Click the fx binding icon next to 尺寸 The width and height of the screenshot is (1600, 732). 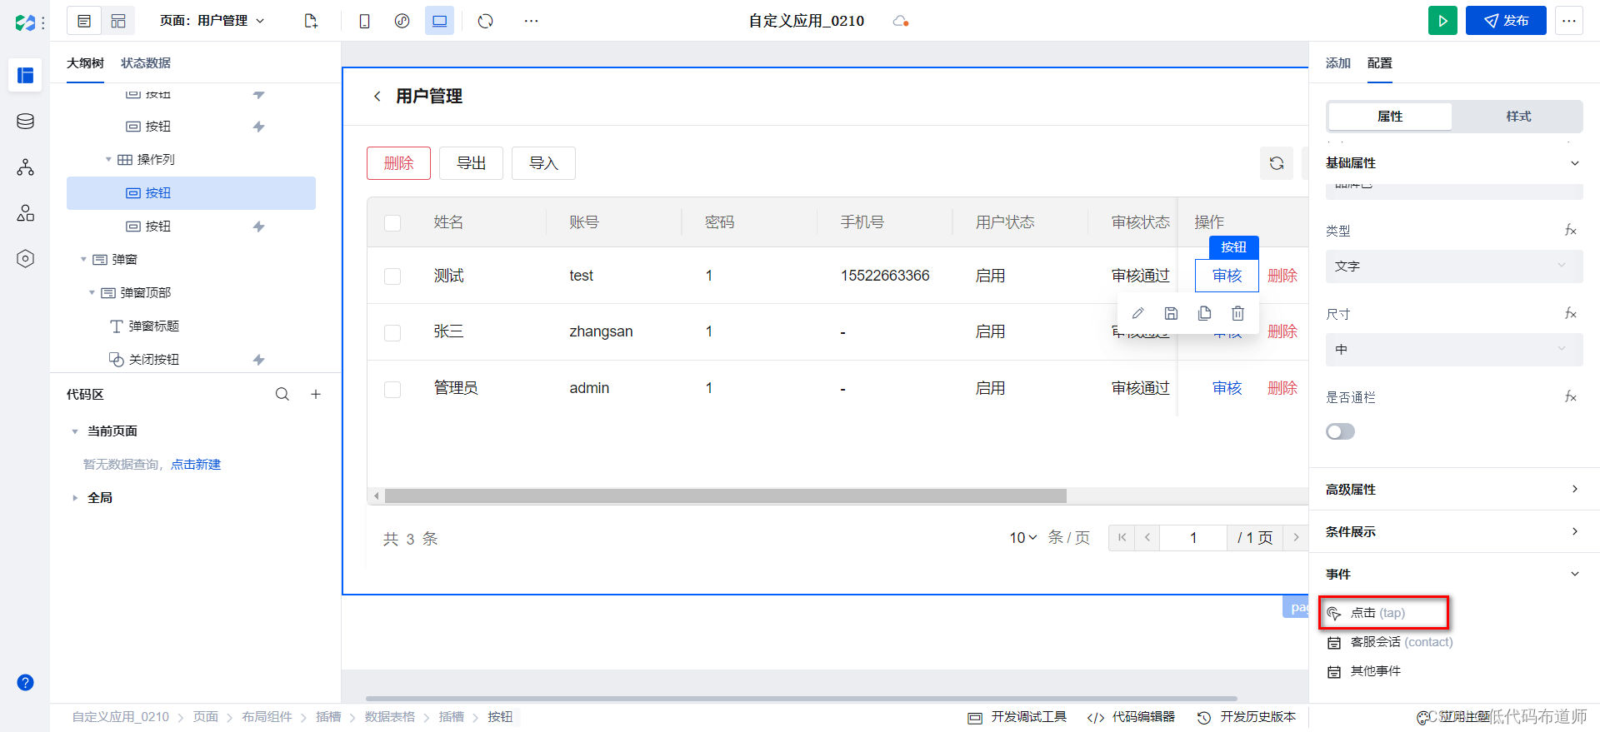pyautogui.click(x=1570, y=314)
